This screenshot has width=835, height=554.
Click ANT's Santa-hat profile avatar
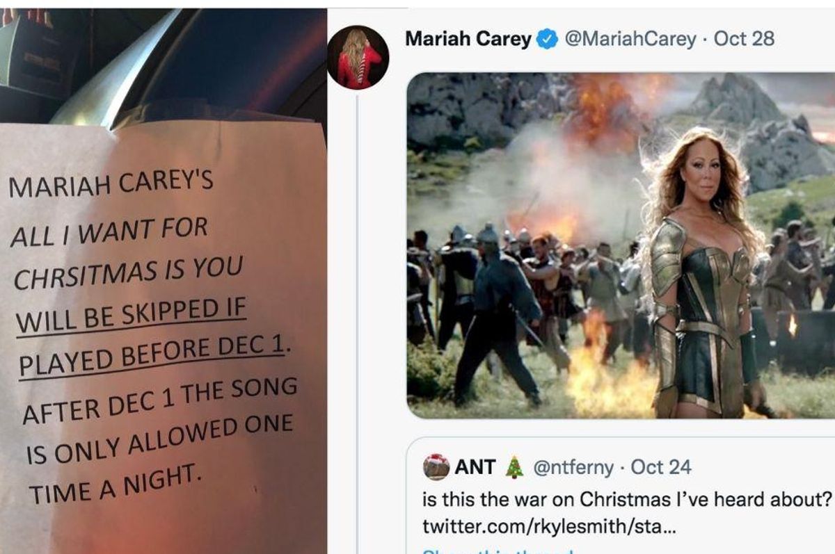point(436,468)
